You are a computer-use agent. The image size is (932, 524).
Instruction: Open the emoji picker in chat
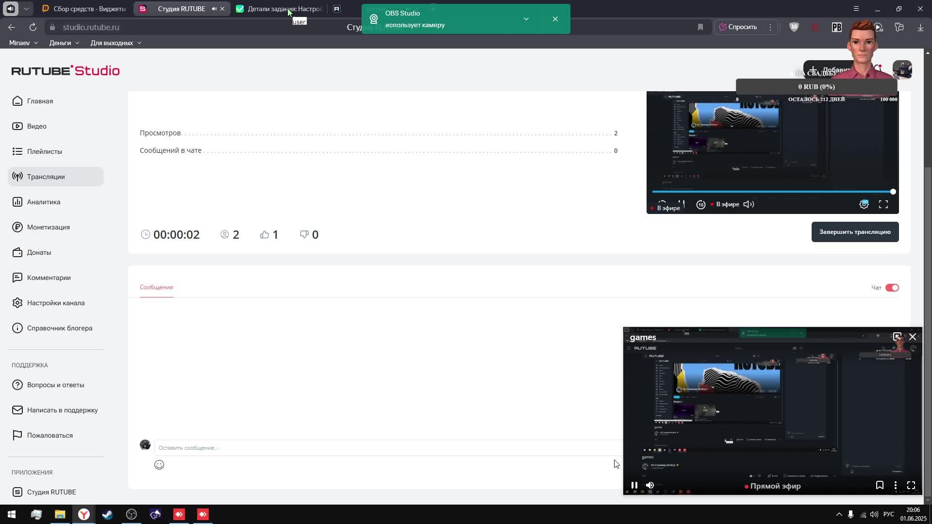(159, 465)
